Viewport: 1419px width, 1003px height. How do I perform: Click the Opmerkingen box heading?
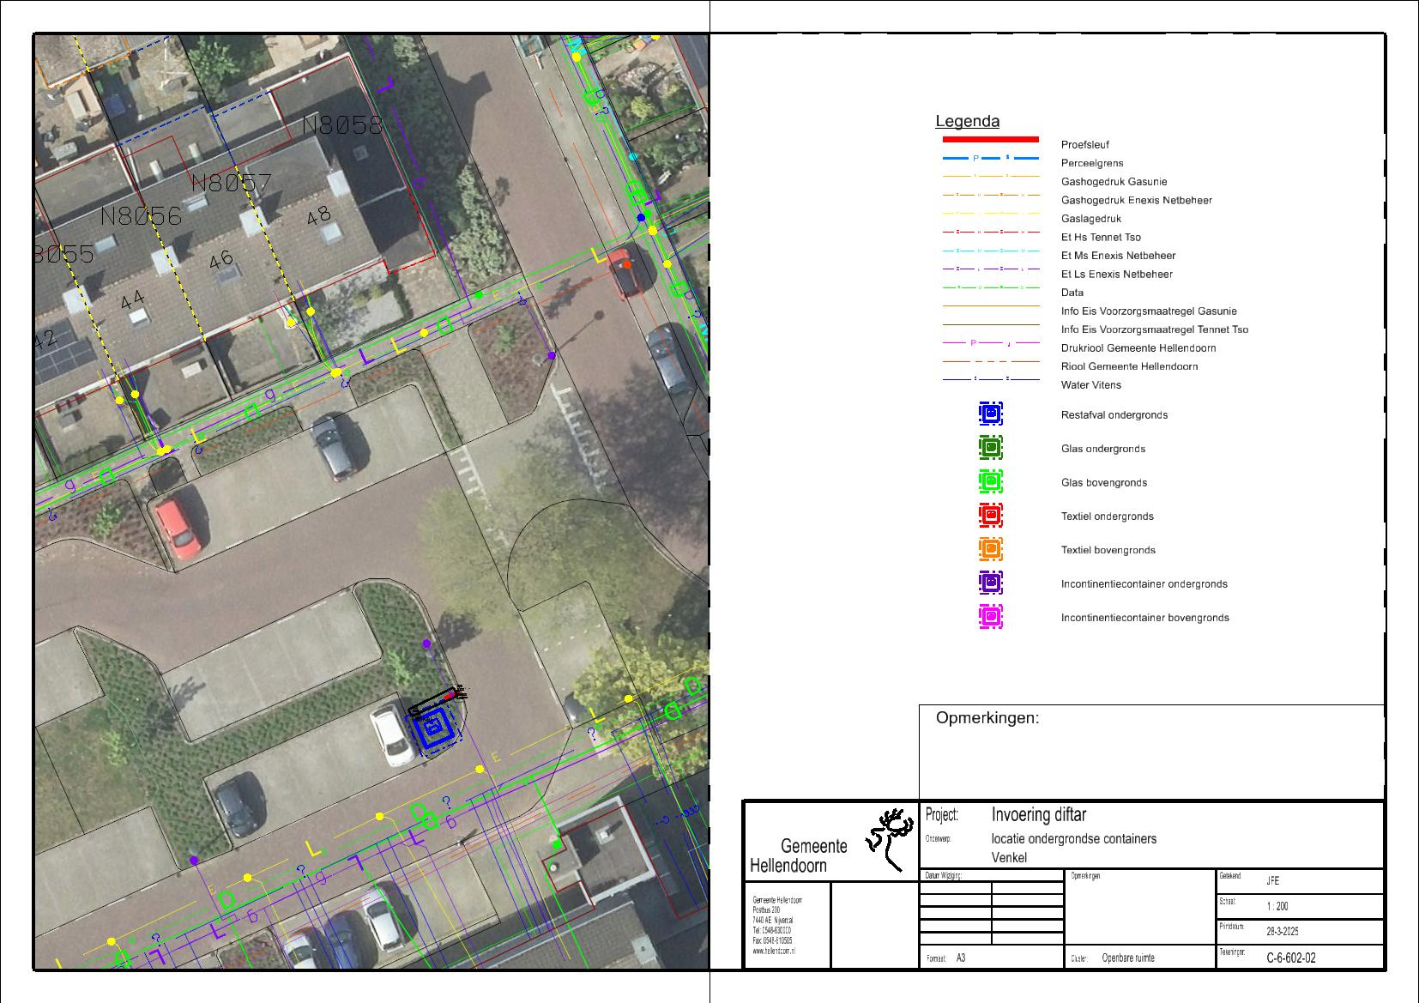point(987,718)
